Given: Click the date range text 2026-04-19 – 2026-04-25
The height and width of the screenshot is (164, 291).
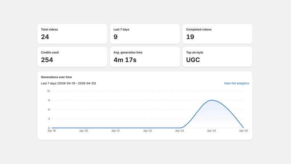Looking at the screenshot, I should 76,83.
